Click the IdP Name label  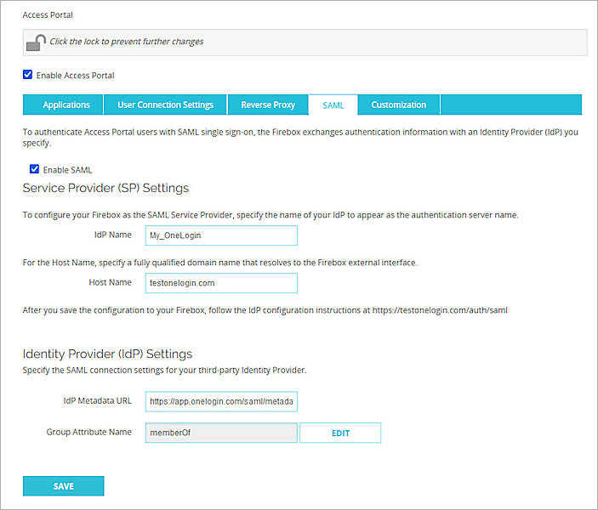(x=113, y=235)
